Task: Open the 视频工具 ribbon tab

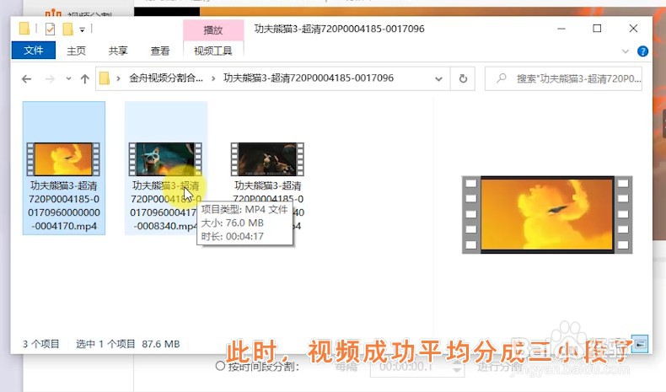Action: point(212,51)
